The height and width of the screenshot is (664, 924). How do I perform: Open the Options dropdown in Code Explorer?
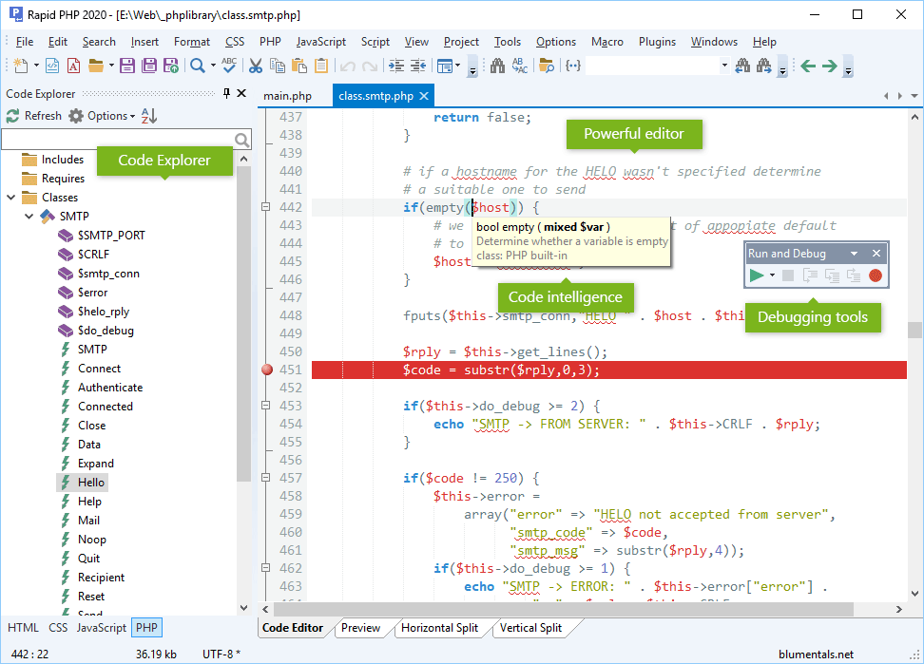pos(105,115)
